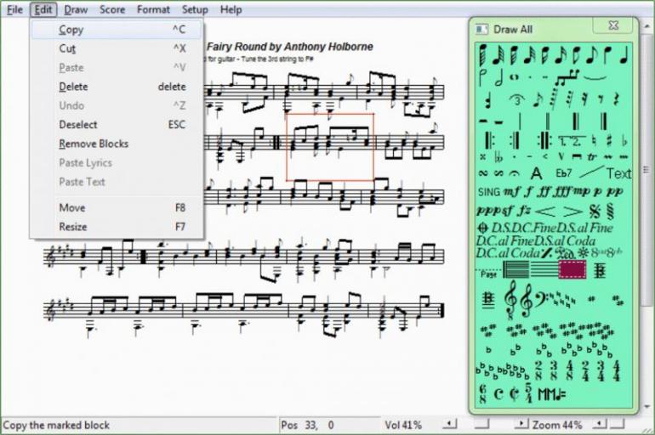655x435 pixels.
Task: Select the slur curve symbol
Action: (595, 76)
